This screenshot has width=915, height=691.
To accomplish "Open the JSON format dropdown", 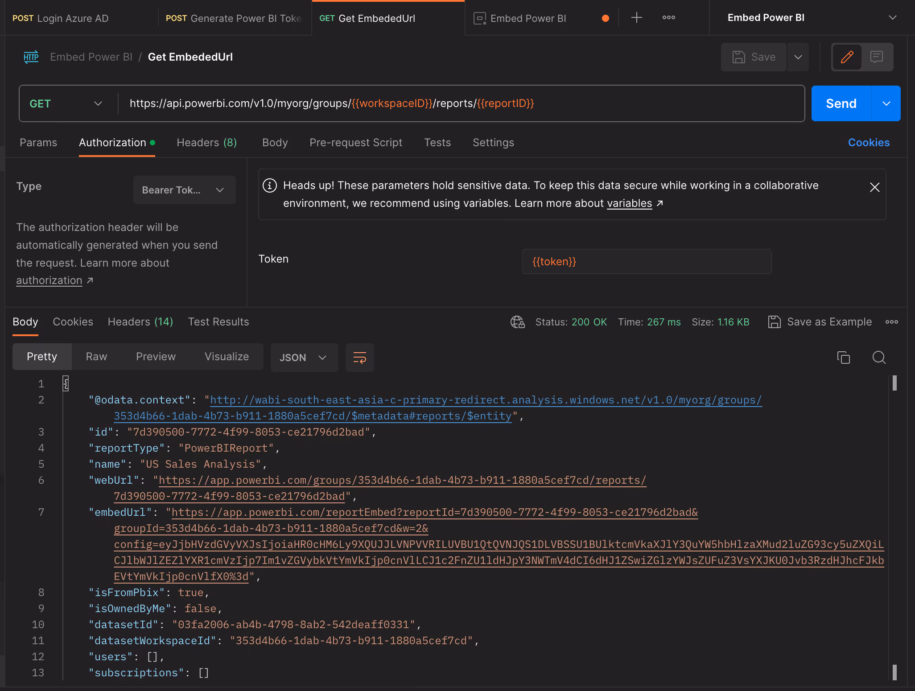I will (304, 358).
